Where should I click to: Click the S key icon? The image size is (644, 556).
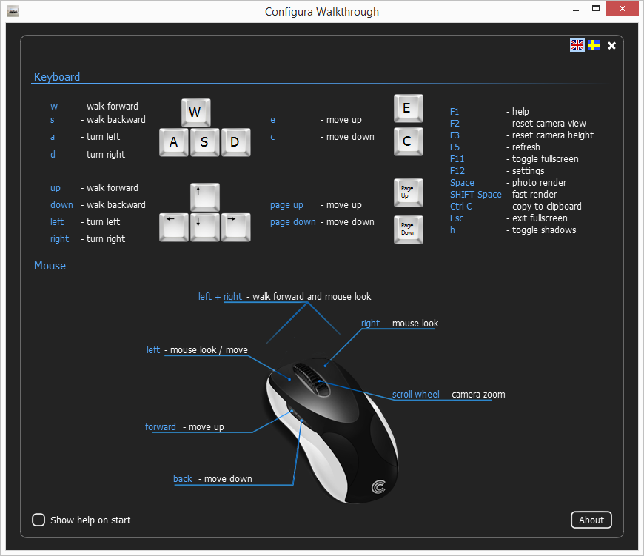point(204,142)
